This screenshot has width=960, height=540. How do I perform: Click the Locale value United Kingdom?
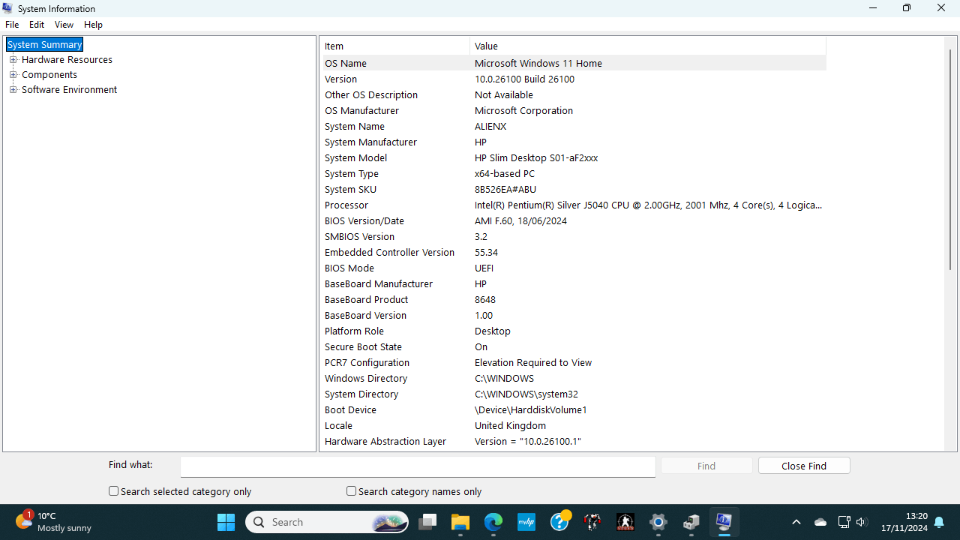click(510, 426)
